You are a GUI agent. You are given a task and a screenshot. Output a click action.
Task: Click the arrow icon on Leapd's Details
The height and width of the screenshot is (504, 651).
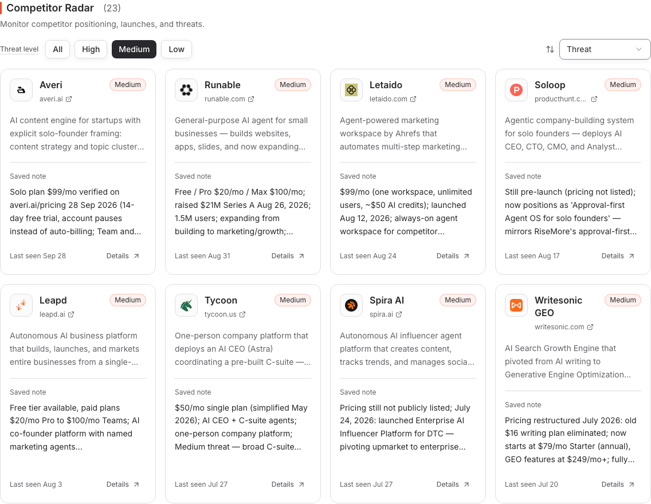136,485
